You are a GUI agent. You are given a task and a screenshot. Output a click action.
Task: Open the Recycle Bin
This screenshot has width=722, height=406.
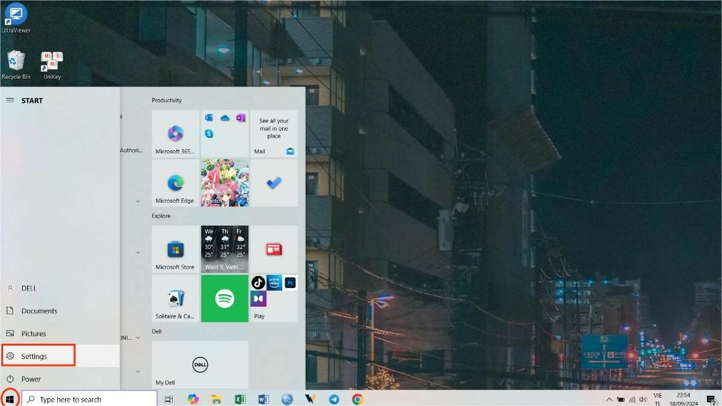[16, 60]
